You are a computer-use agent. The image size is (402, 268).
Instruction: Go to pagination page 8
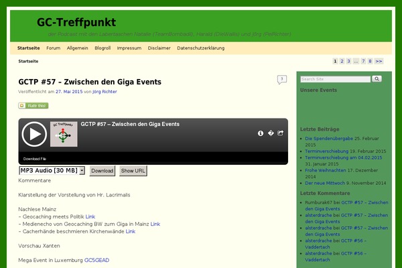[370, 61]
